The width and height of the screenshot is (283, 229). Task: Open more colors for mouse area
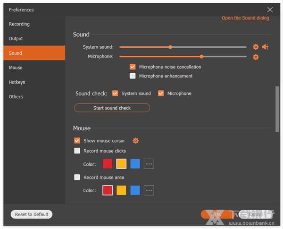pyautogui.click(x=149, y=190)
